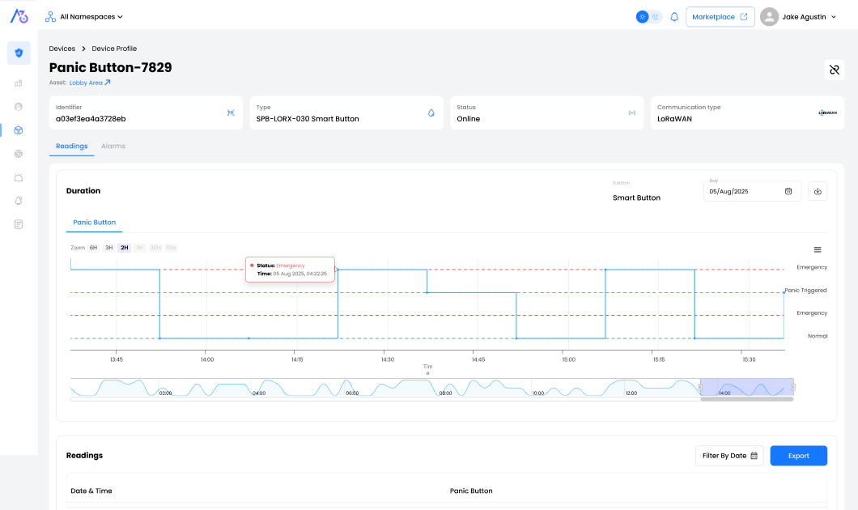This screenshot has width=858, height=510.
Task: Open the notifications bell
Action: pyautogui.click(x=674, y=17)
